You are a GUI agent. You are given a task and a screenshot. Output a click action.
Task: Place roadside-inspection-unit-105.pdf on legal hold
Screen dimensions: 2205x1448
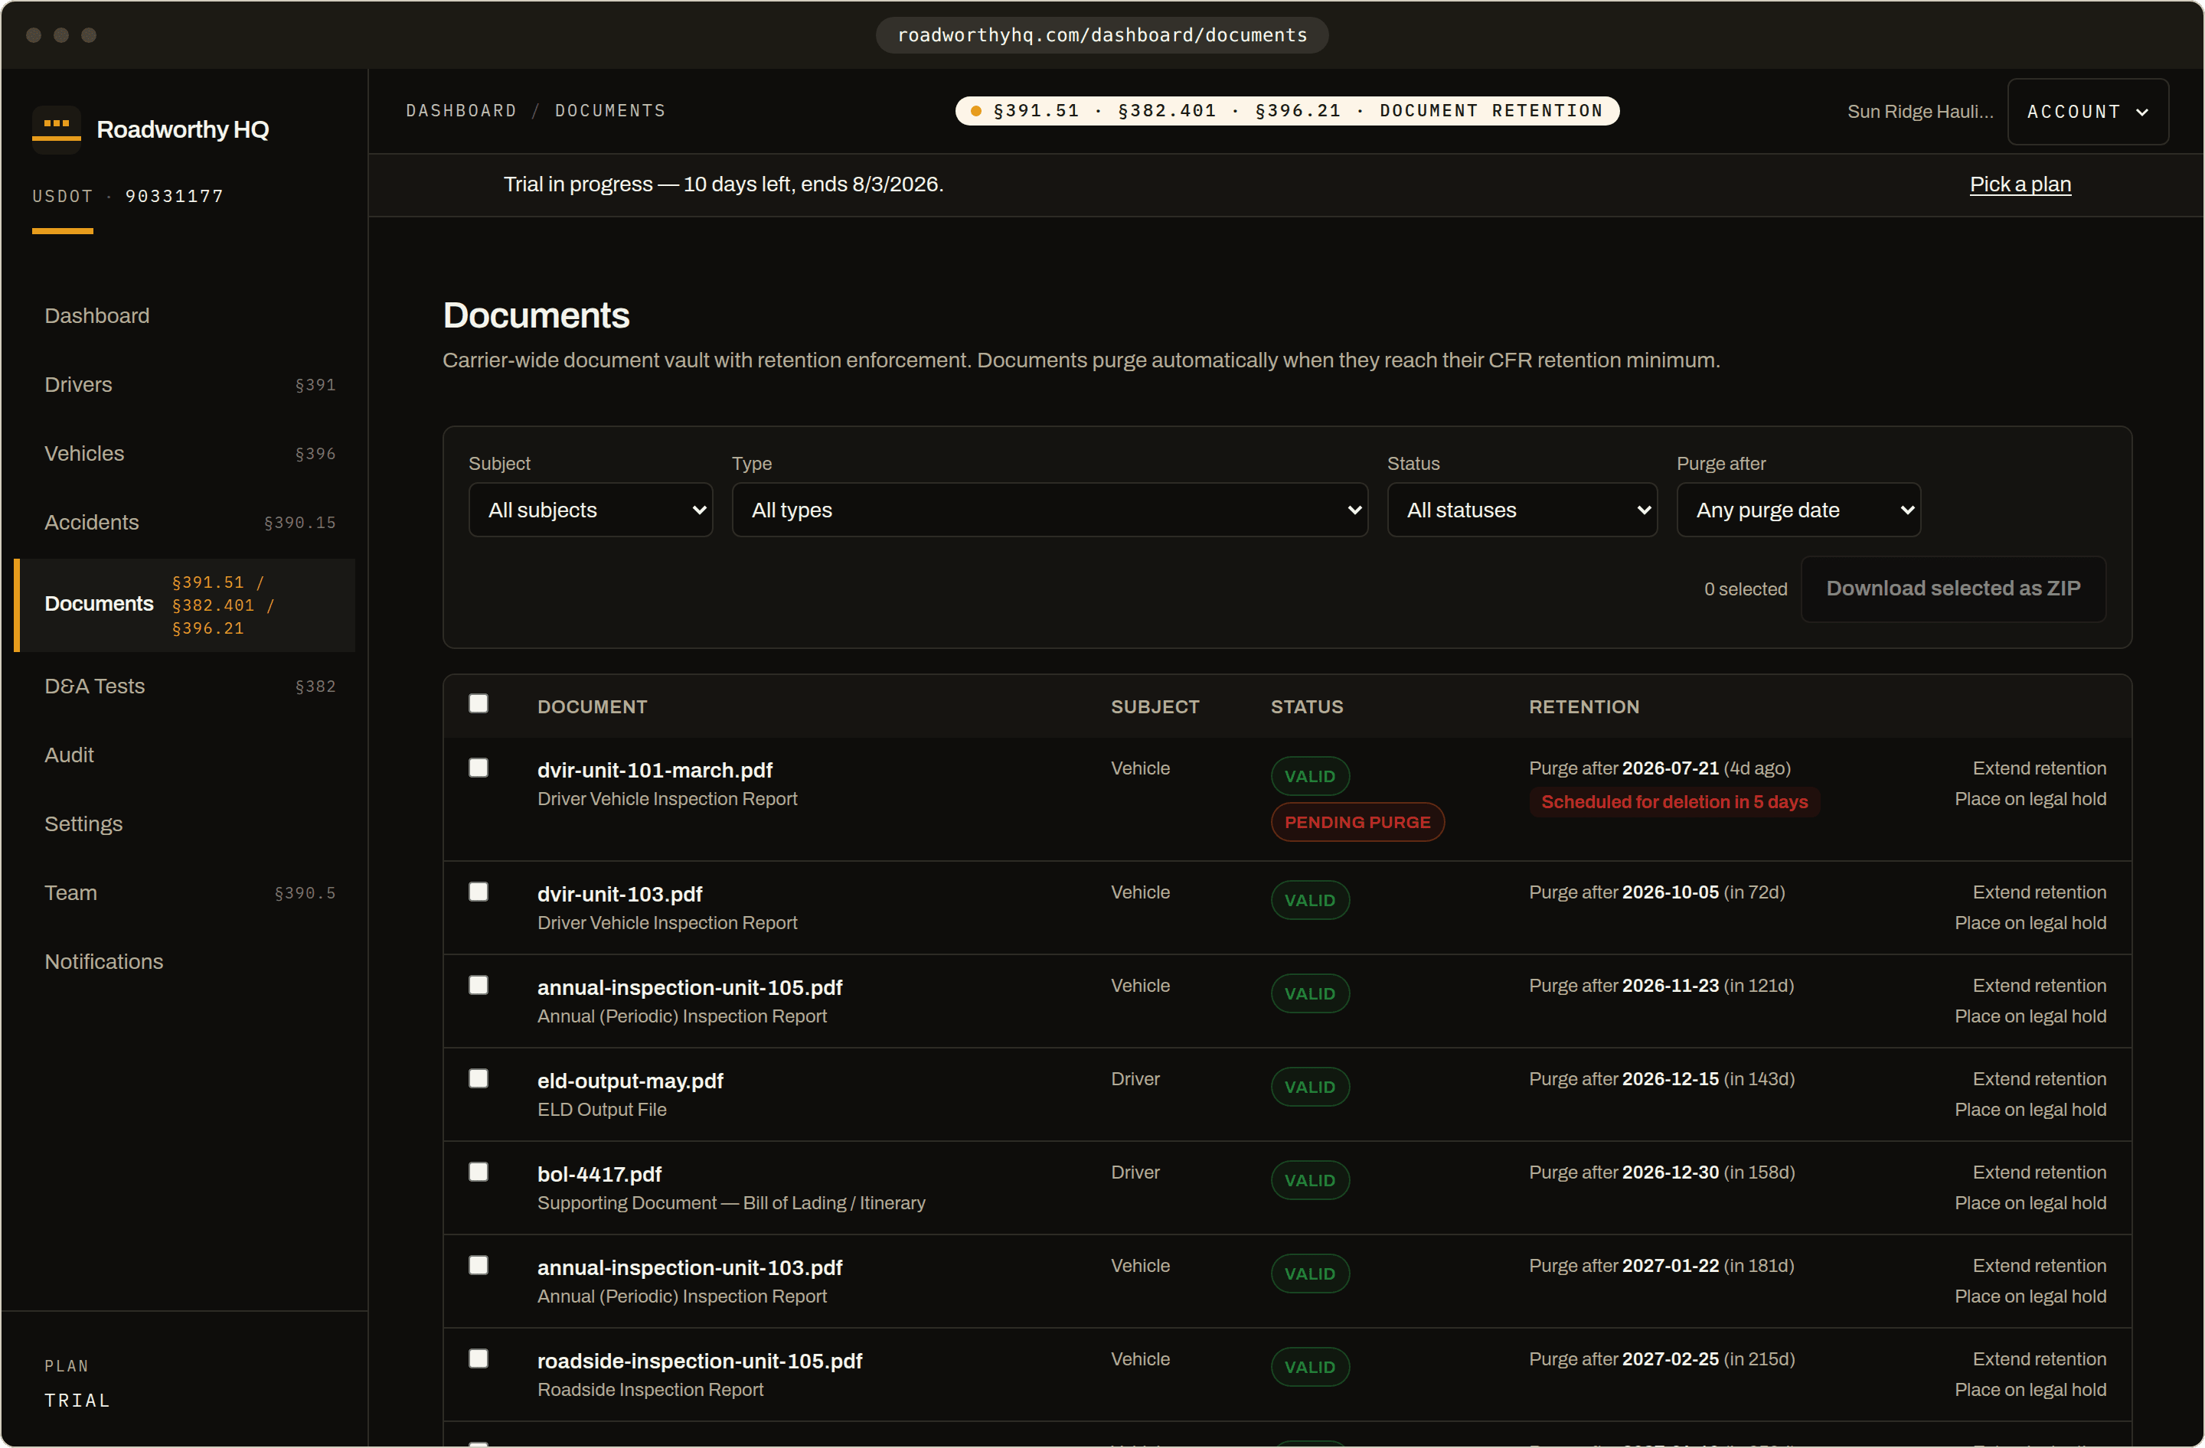pos(2030,1391)
